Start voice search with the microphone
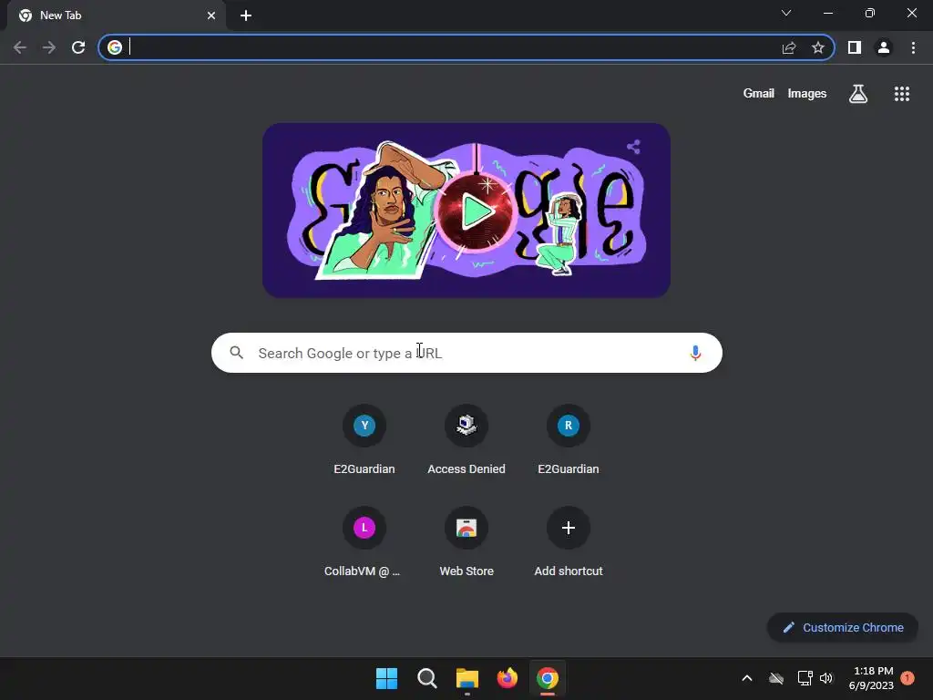This screenshot has width=933, height=700. (x=695, y=353)
